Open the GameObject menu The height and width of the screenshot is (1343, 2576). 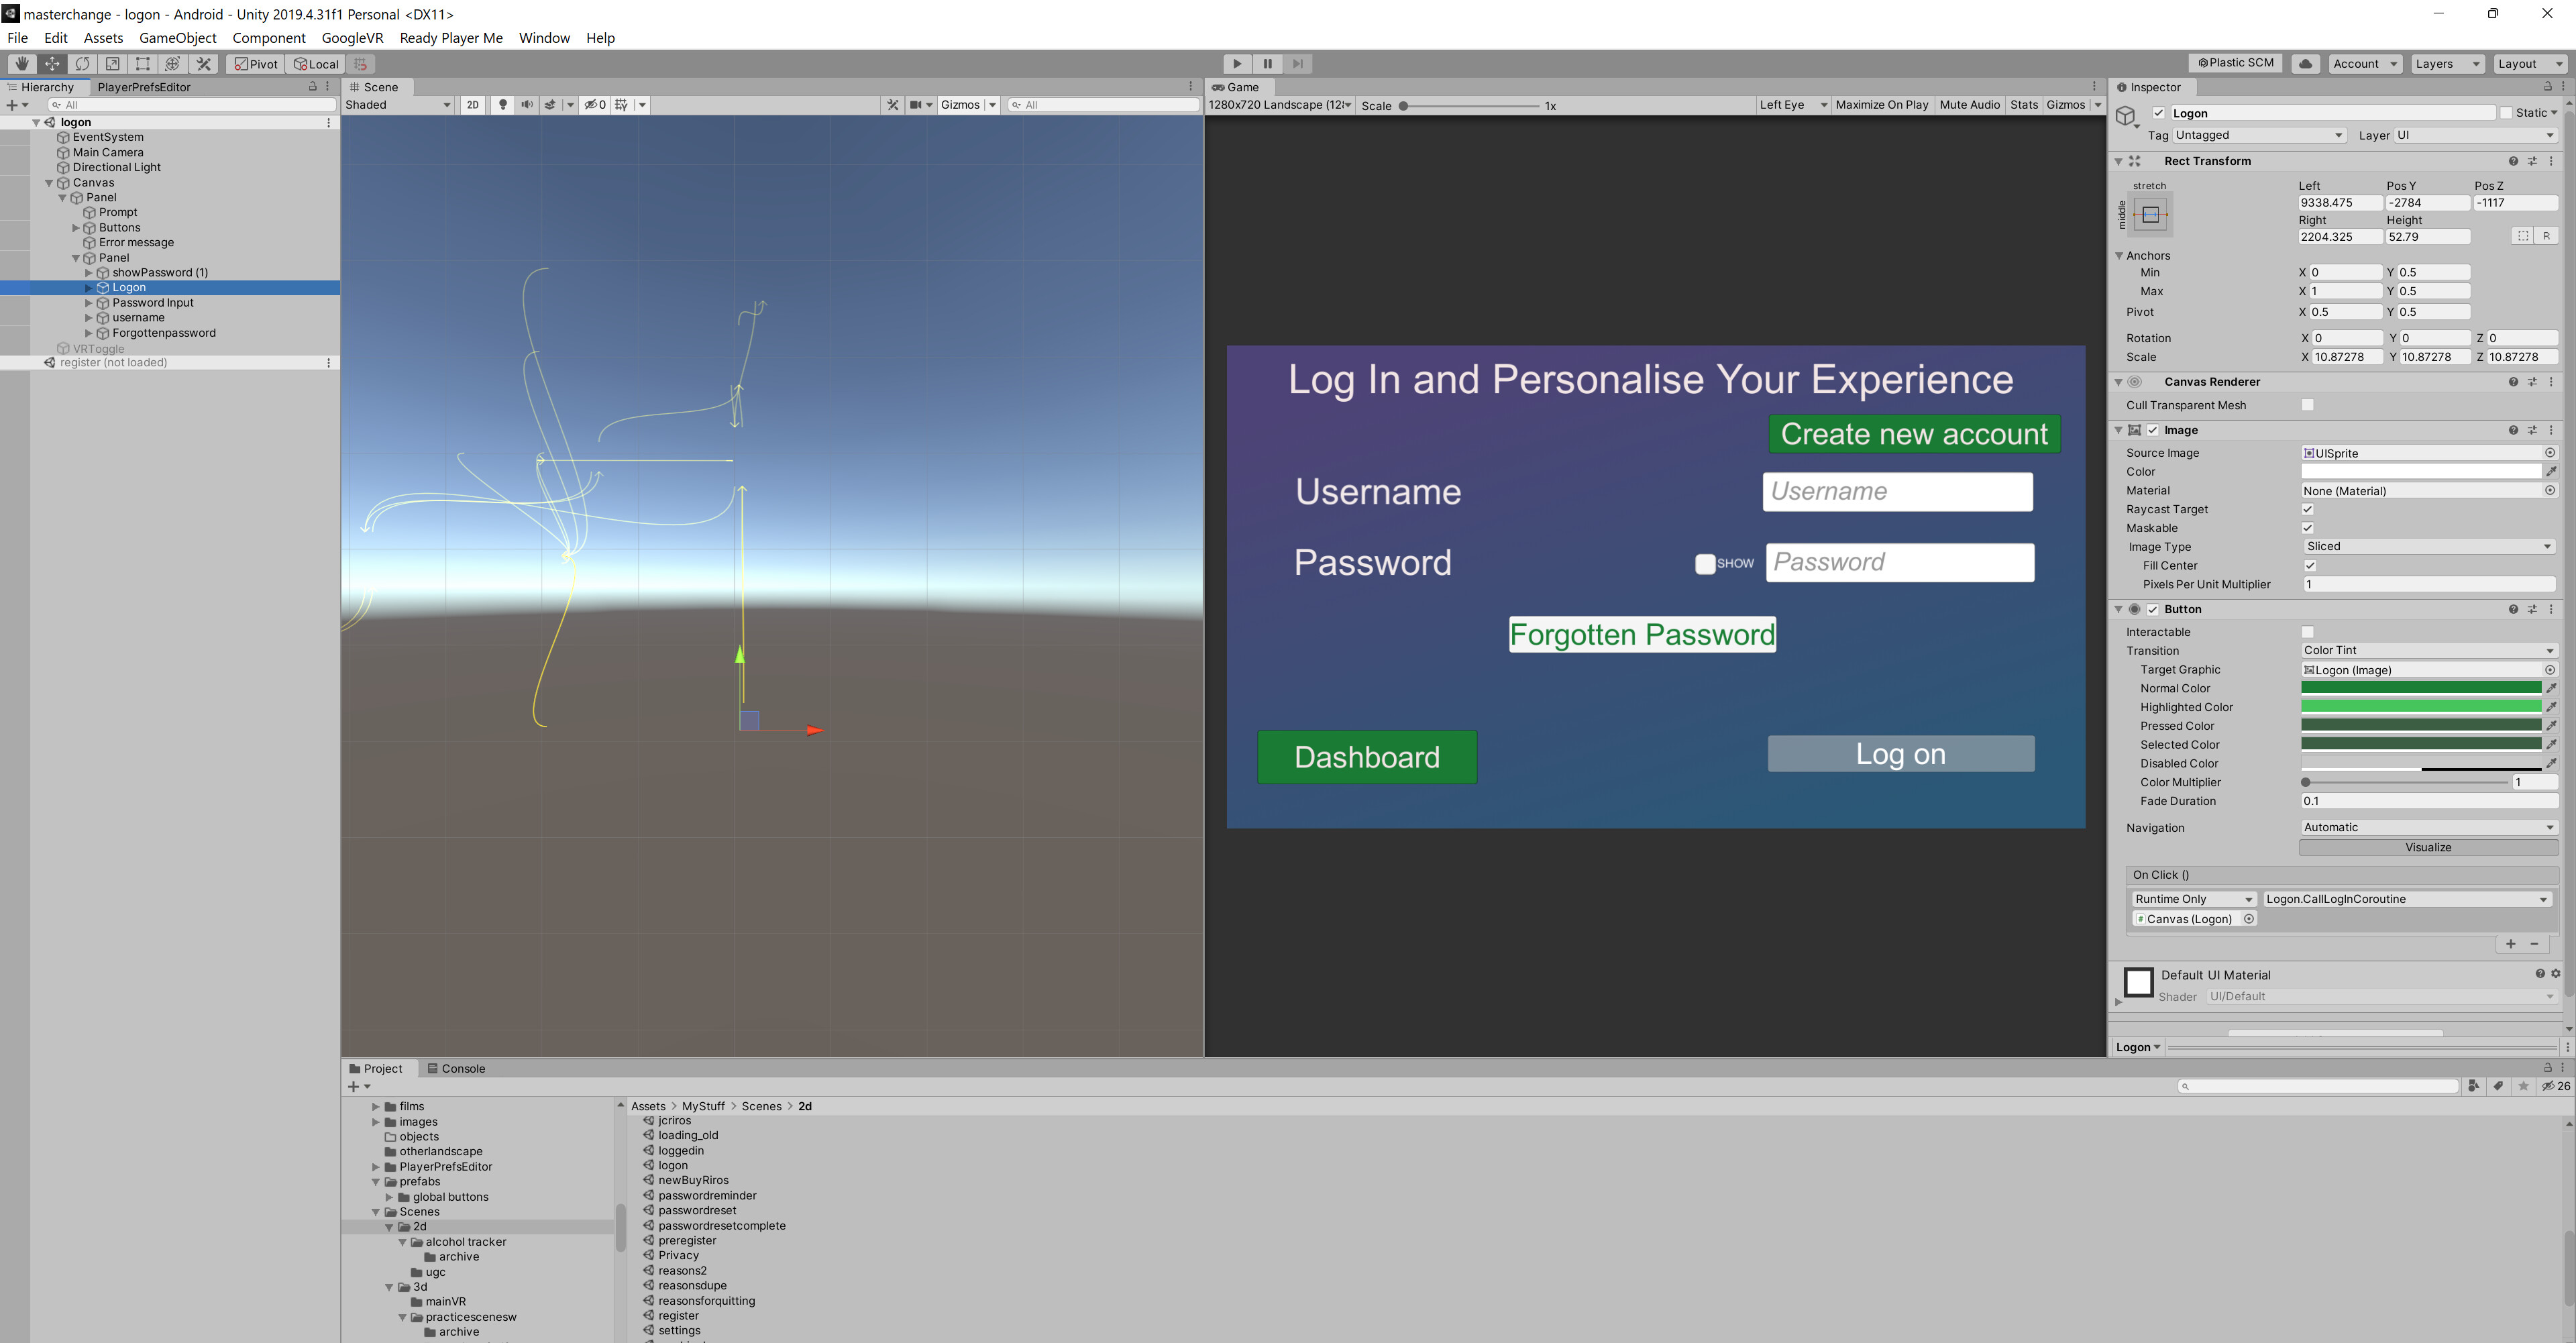pyautogui.click(x=178, y=38)
